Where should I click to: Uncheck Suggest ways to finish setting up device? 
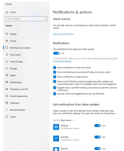55,88
